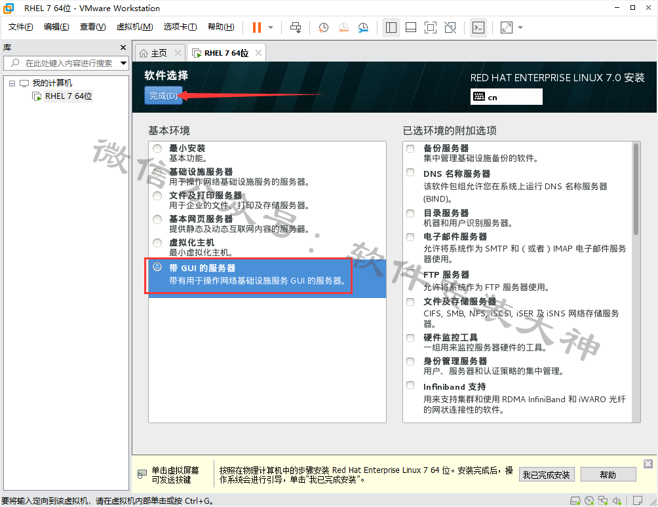Click the cn keyboard layout indicator
This screenshot has width=658, height=507.
click(506, 96)
